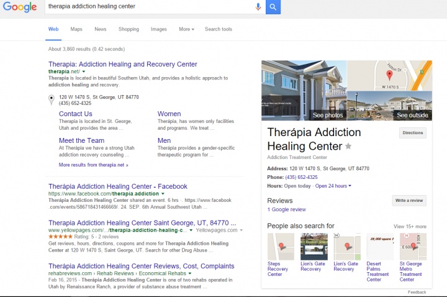Expand Open 24 hours schedule dropdown
Viewport: 447px width, 297px height.
pos(333,186)
